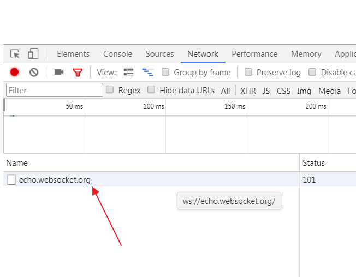Open the Elements tab
Screen dimensions: 356x277
coord(73,54)
